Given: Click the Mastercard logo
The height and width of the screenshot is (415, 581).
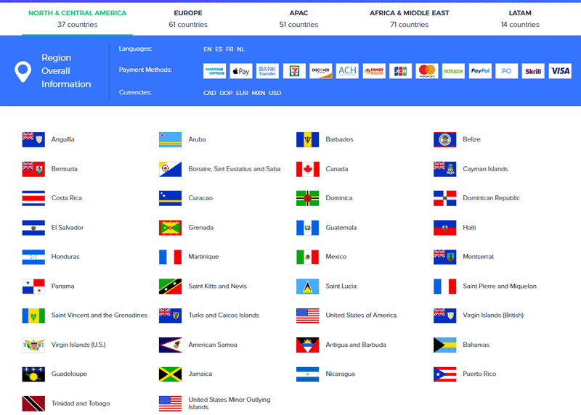Looking at the screenshot, I should (427, 71).
